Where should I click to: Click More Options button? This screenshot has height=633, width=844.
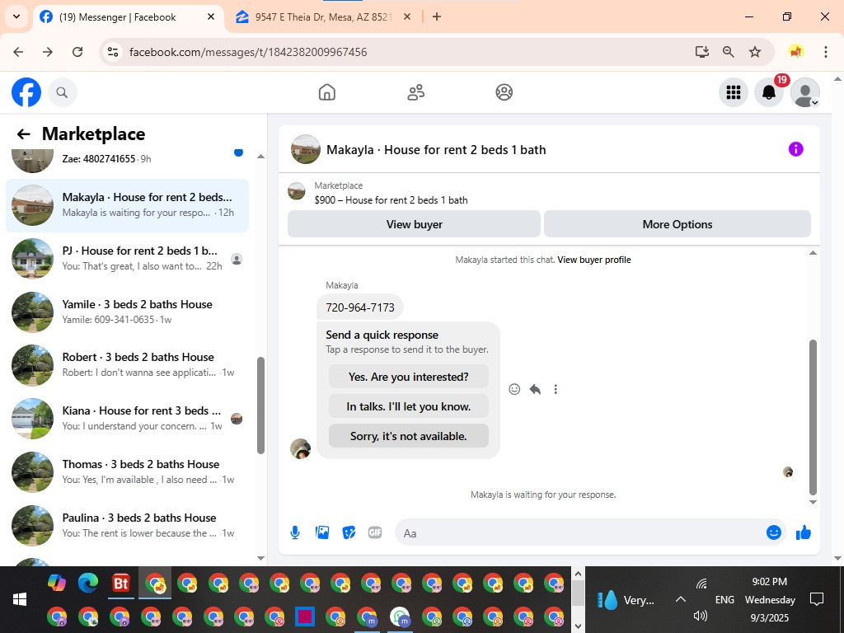click(678, 224)
